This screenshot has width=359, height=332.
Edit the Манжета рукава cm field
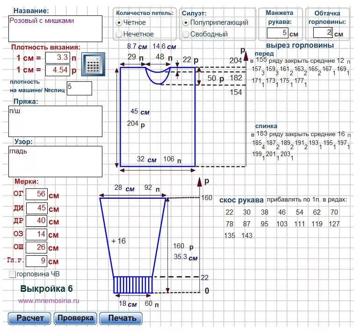tap(278, 33)
